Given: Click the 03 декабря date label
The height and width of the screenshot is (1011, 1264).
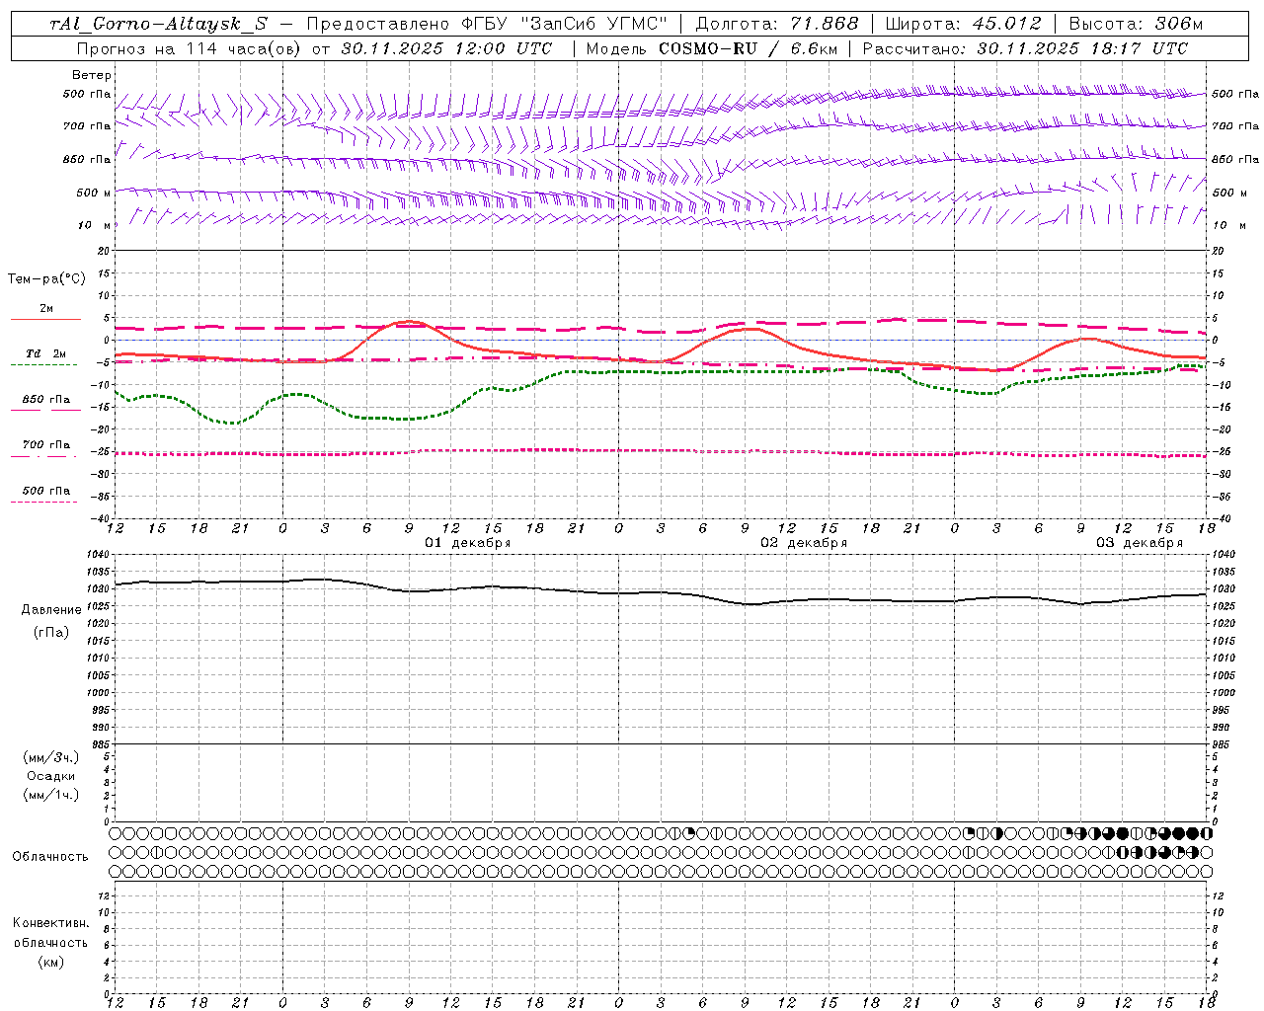Looking at the screenshot, I should point(1140,543).
